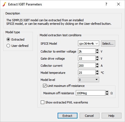Increase model temperature with up arrow

pyautogui.click(x=97, y=71)
